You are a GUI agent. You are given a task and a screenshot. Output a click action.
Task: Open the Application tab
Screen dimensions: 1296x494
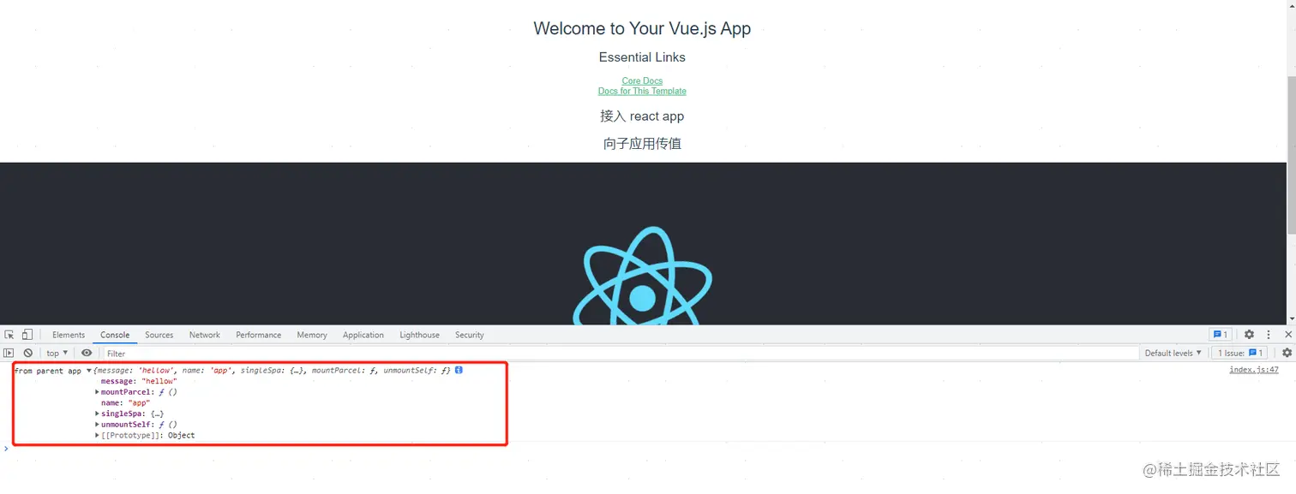pos(363,335)
